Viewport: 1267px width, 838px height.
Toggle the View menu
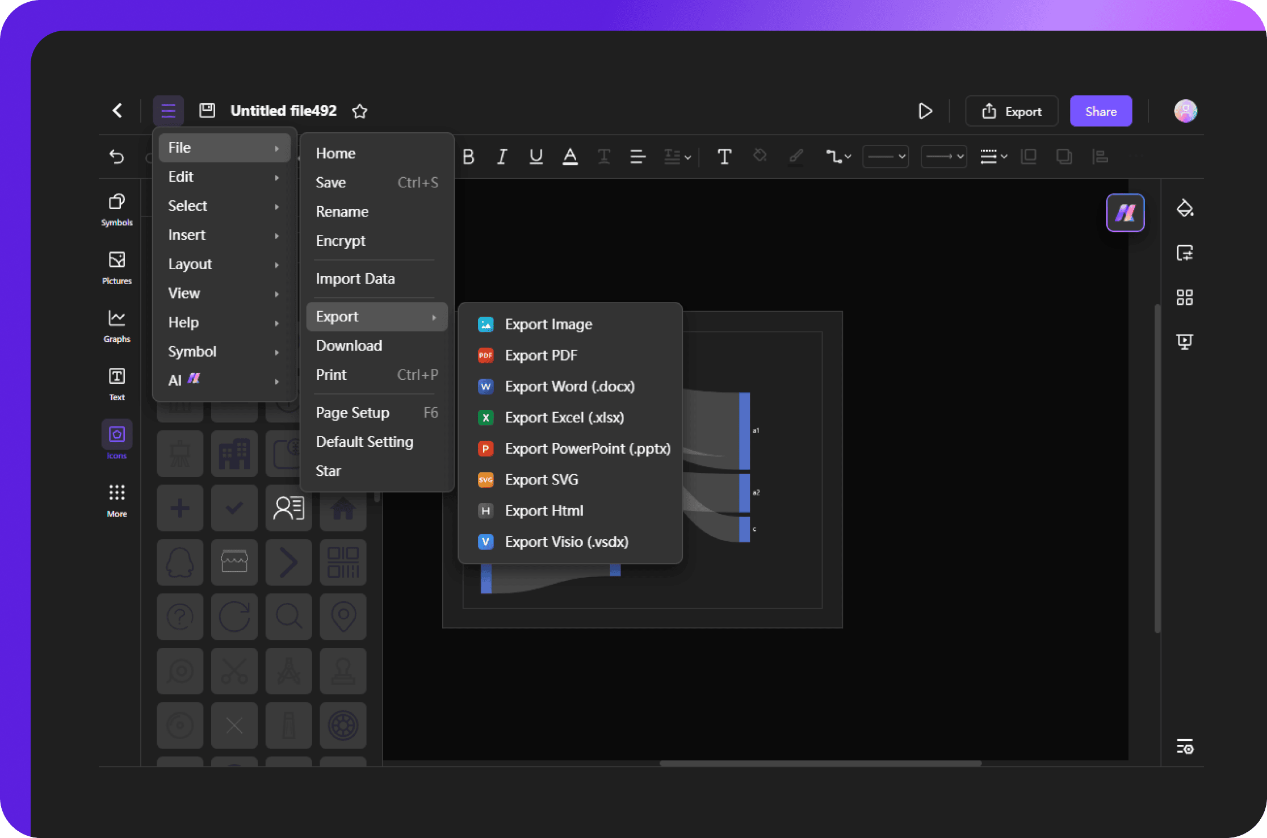click(183, 292)
